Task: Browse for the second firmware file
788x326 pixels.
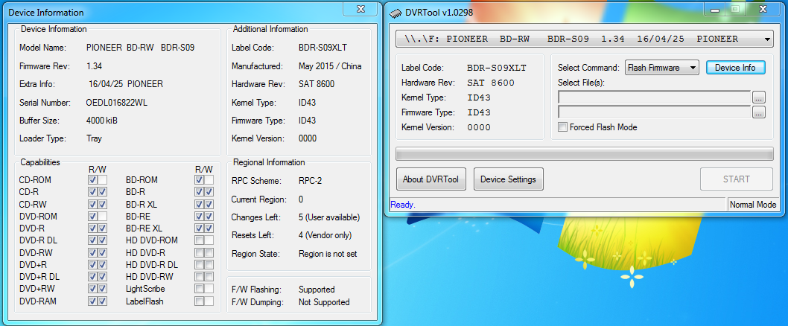Action: tap(759, 112)
